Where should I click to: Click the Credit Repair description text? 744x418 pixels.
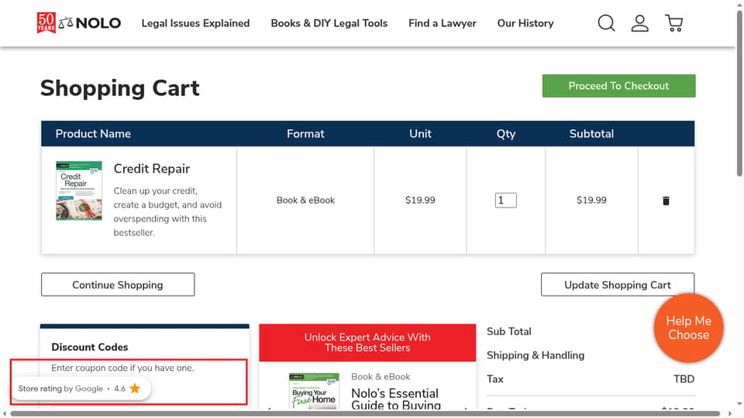click(167, 212)
